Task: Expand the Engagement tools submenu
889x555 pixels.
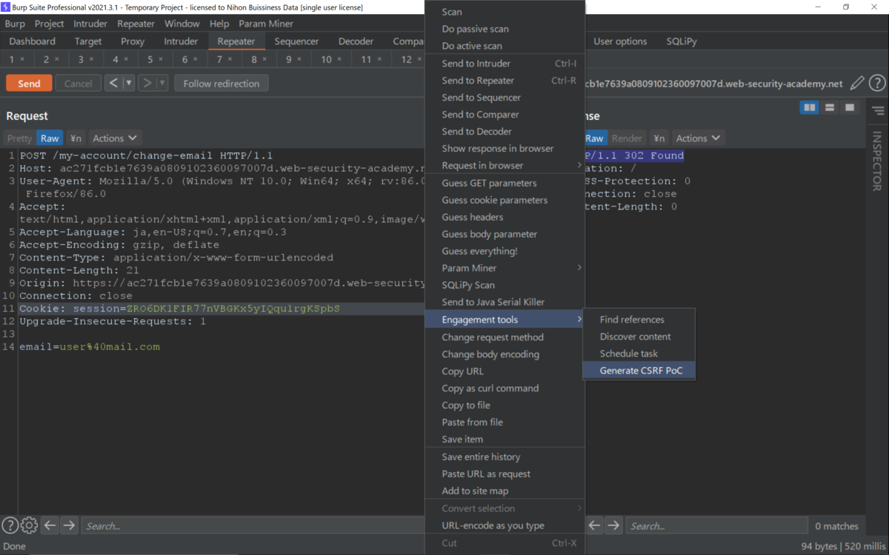Action: coord(505,320)
